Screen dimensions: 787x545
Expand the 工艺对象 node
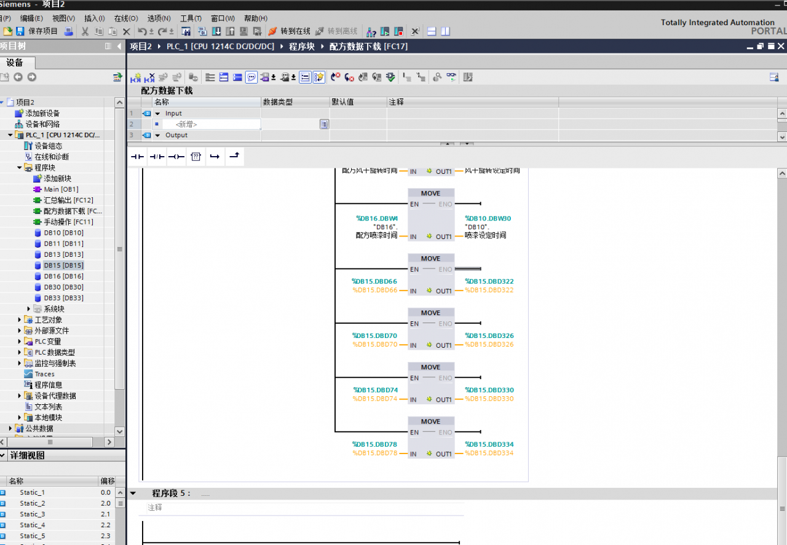[20, 320]
